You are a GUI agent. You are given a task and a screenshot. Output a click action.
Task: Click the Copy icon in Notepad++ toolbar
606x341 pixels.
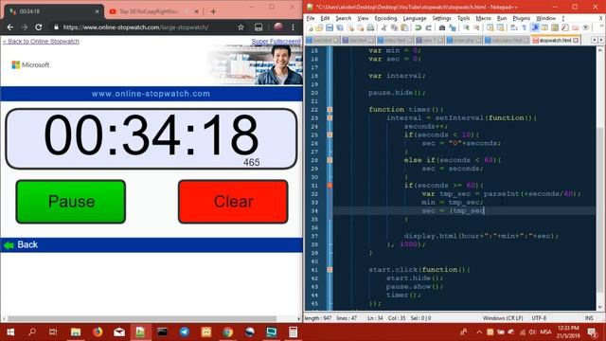pos(394,27)
